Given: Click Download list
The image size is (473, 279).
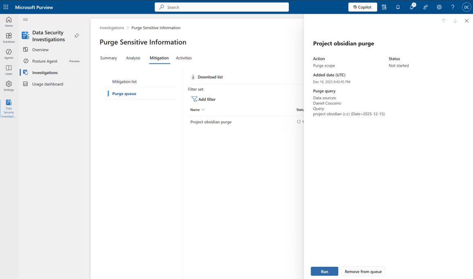Looking at the screenshot, I should (207, 77).
